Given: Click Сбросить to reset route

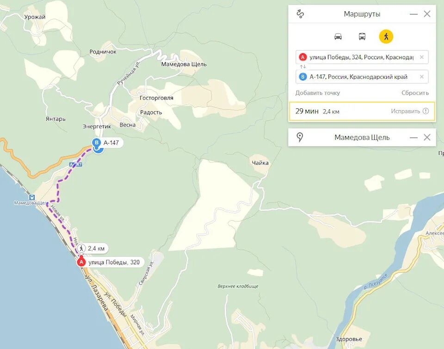Looking at the screenshot, I should pos(415,93).
